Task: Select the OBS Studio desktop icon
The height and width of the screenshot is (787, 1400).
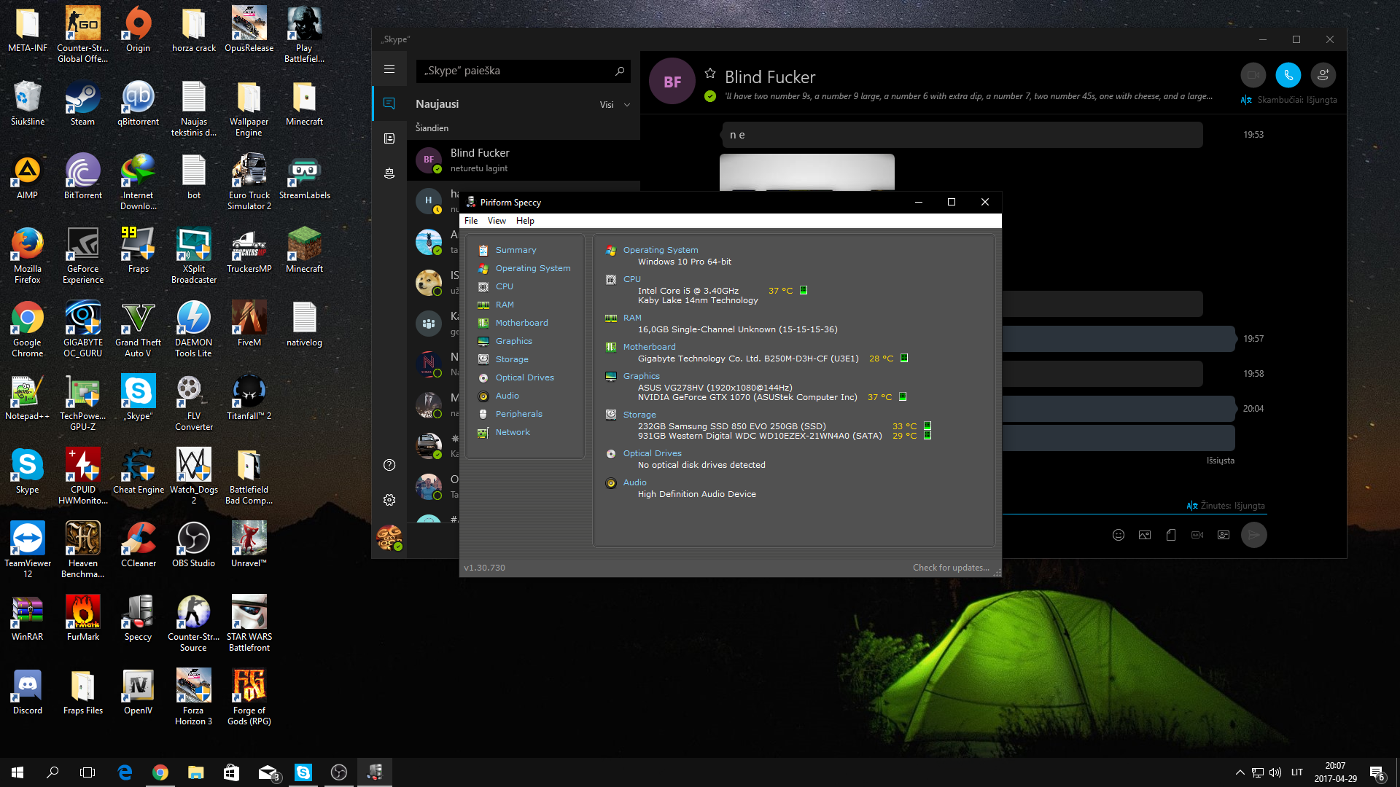Action: coord(193,545)
